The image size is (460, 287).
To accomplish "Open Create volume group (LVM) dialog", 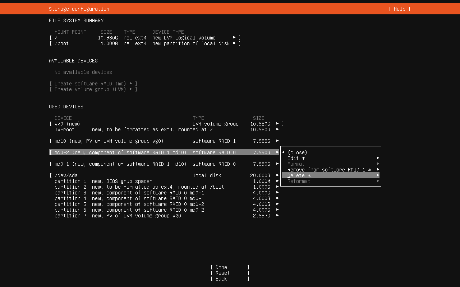I will (93, 89).
